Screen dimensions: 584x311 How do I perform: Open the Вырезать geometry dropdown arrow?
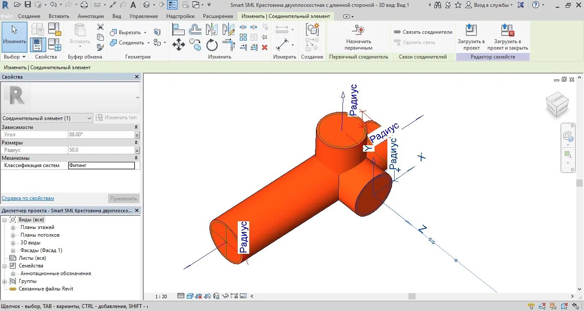[145, 32]
